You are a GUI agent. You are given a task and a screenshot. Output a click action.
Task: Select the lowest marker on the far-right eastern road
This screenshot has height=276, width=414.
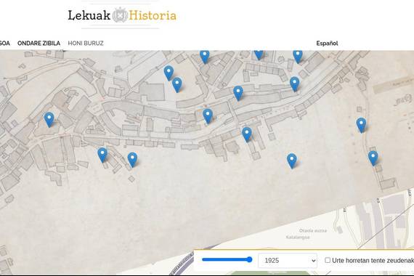point(373,158)
